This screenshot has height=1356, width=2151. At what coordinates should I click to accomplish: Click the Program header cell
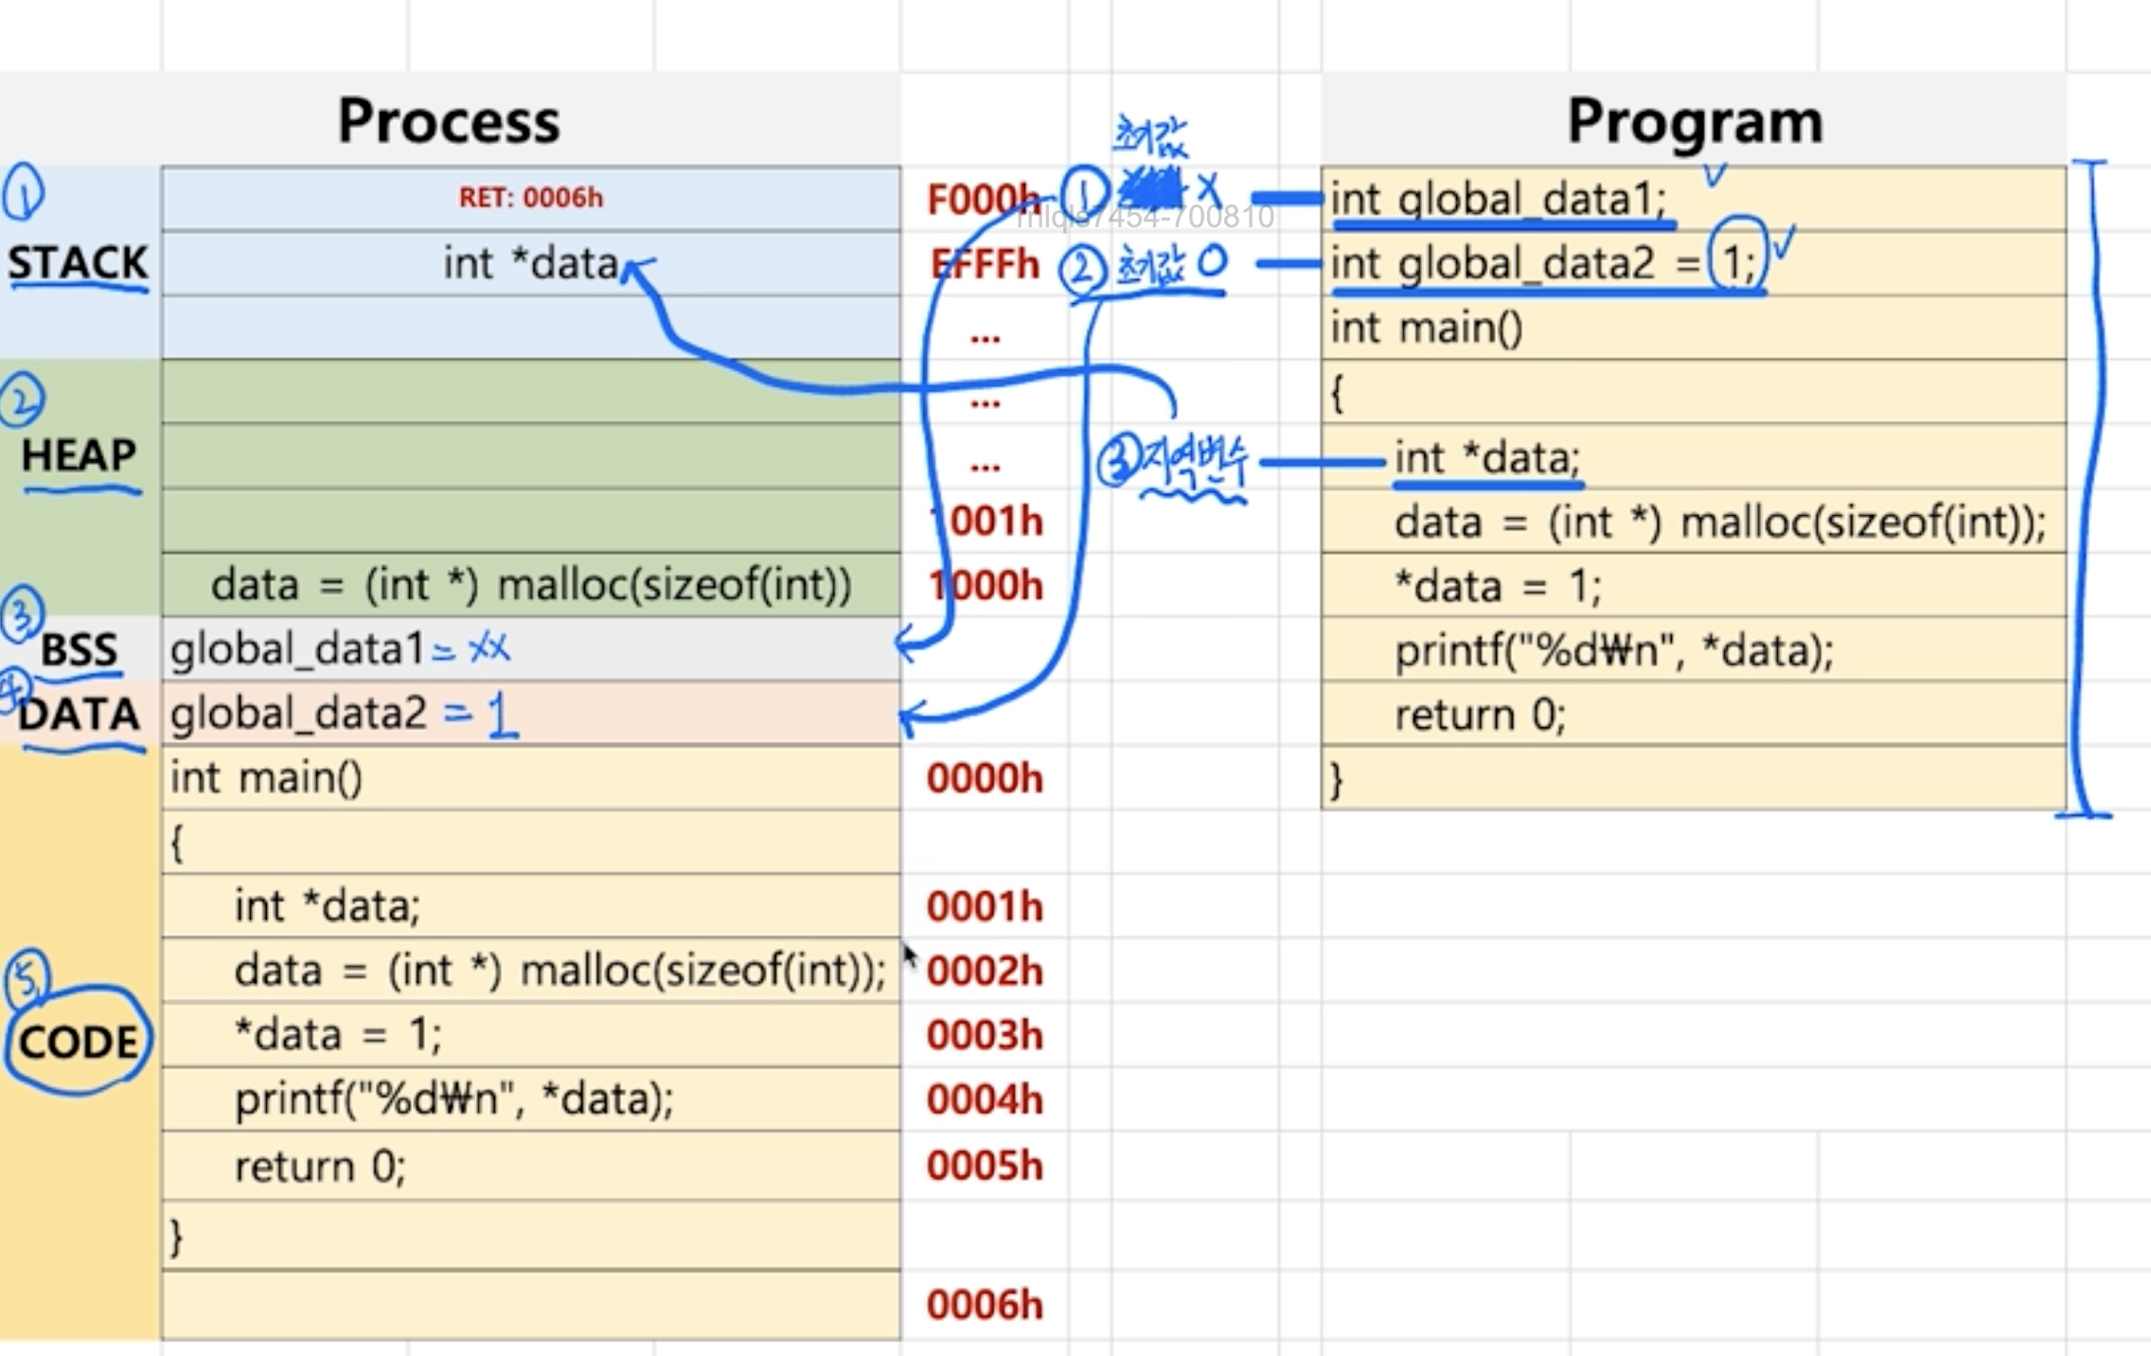[1694, 121]
